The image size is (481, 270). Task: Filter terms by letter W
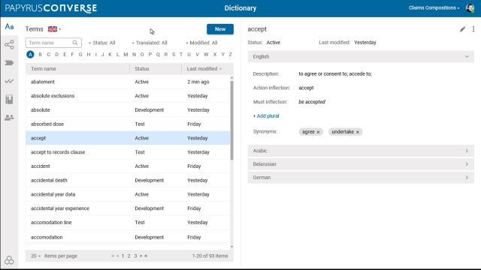pos(206,55)
